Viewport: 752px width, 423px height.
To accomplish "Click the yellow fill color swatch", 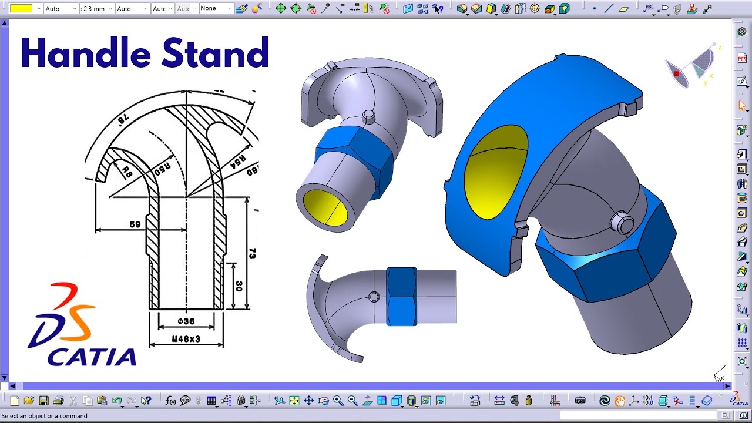I will point(21,9).
